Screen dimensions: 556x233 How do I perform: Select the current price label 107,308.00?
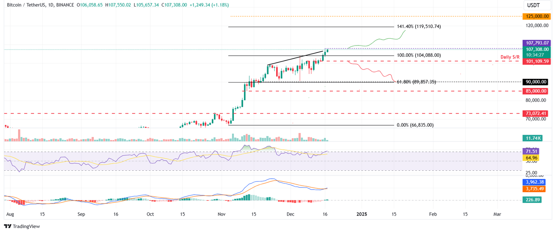(537, 49)
